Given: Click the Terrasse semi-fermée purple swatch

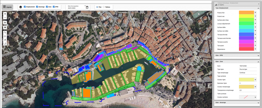Looking at the screenshot, I should (x=246, y=38).
